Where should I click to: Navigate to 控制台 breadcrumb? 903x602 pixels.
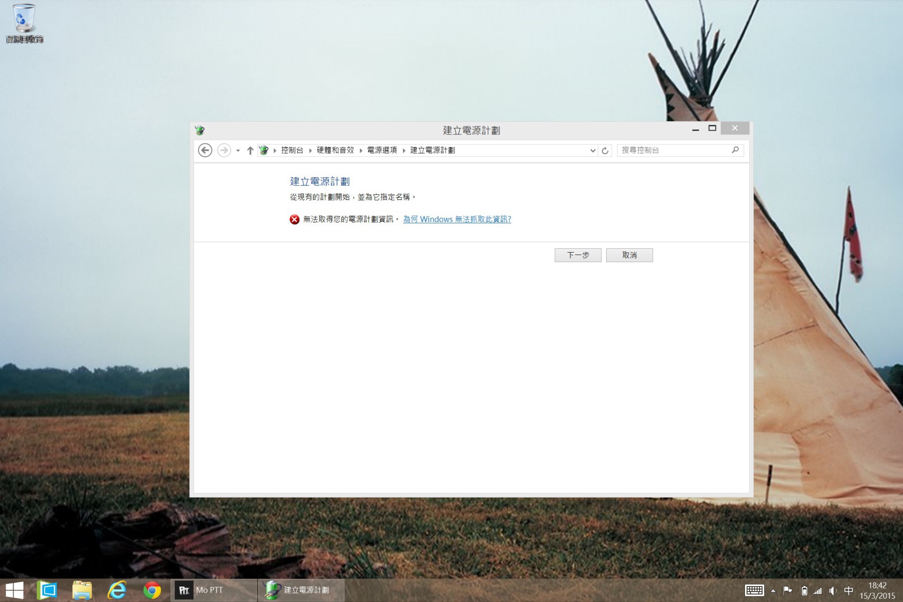coord(292,150)
